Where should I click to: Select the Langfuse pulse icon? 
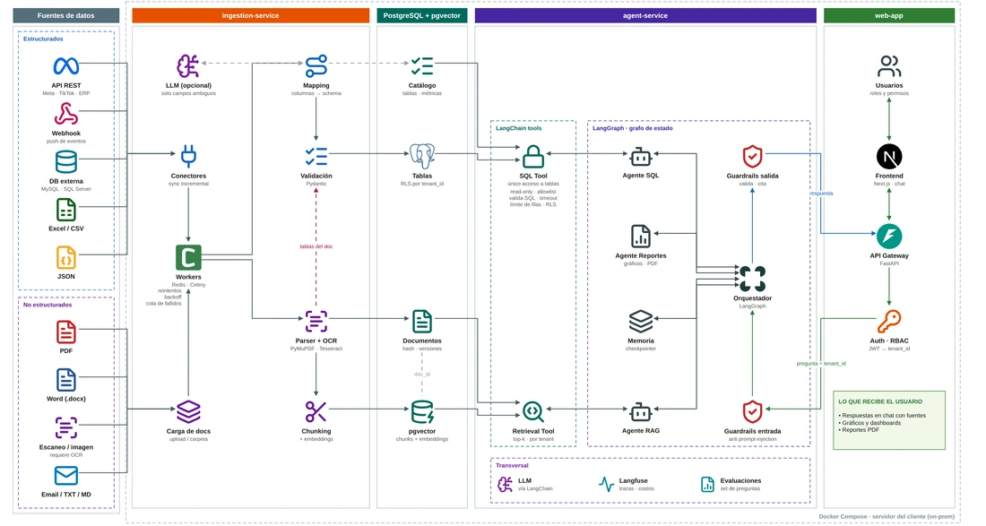click(x=606, y=484)
